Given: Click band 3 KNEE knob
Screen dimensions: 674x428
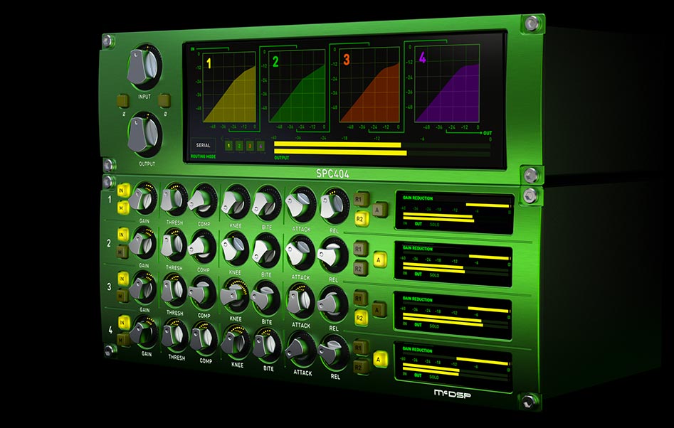Looking at the screenshot, I should tap(233, 294).
